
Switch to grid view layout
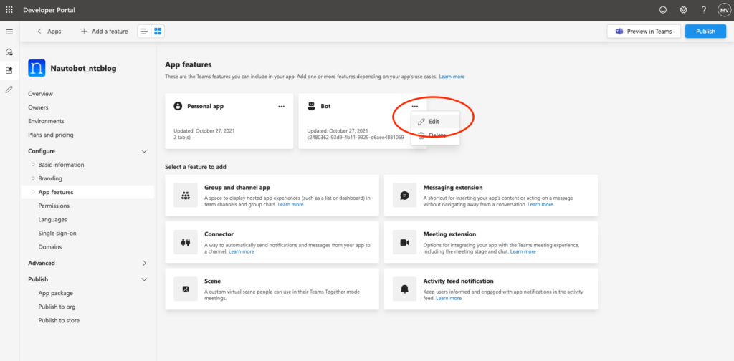click(158, 32)
